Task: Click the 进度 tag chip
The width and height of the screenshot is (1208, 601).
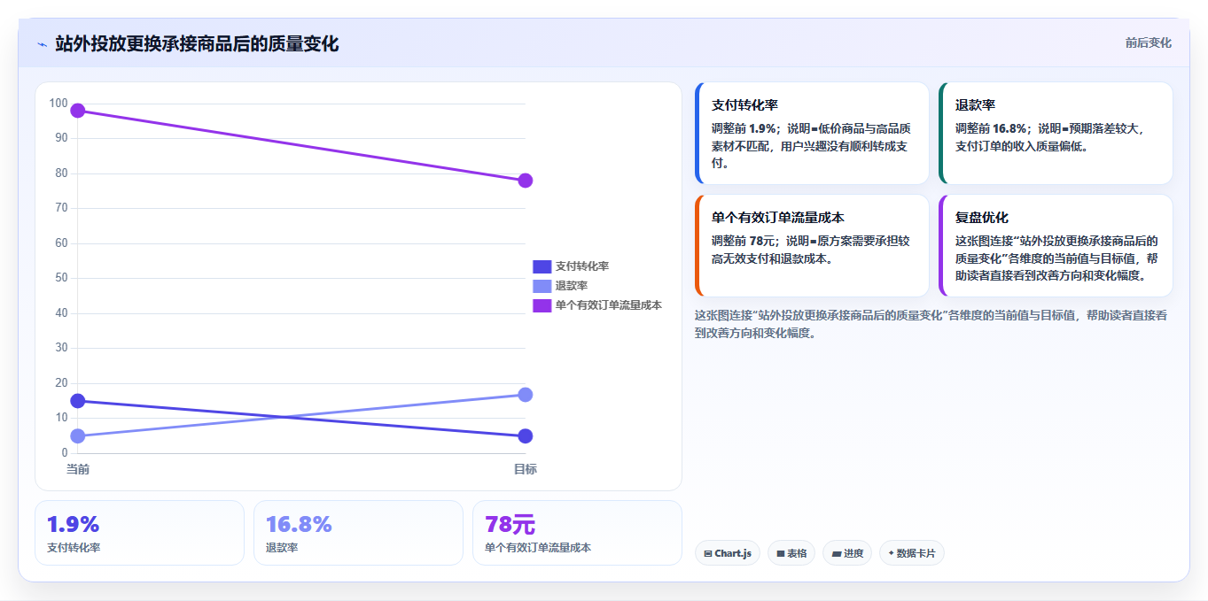Action: [847, 553]
